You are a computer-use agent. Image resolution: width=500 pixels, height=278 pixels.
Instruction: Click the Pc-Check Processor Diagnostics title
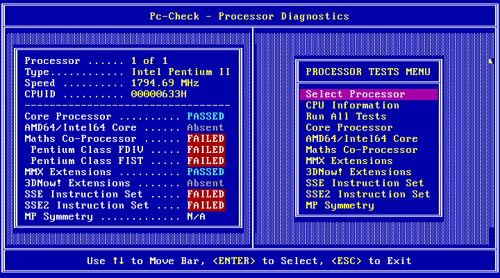249,16
